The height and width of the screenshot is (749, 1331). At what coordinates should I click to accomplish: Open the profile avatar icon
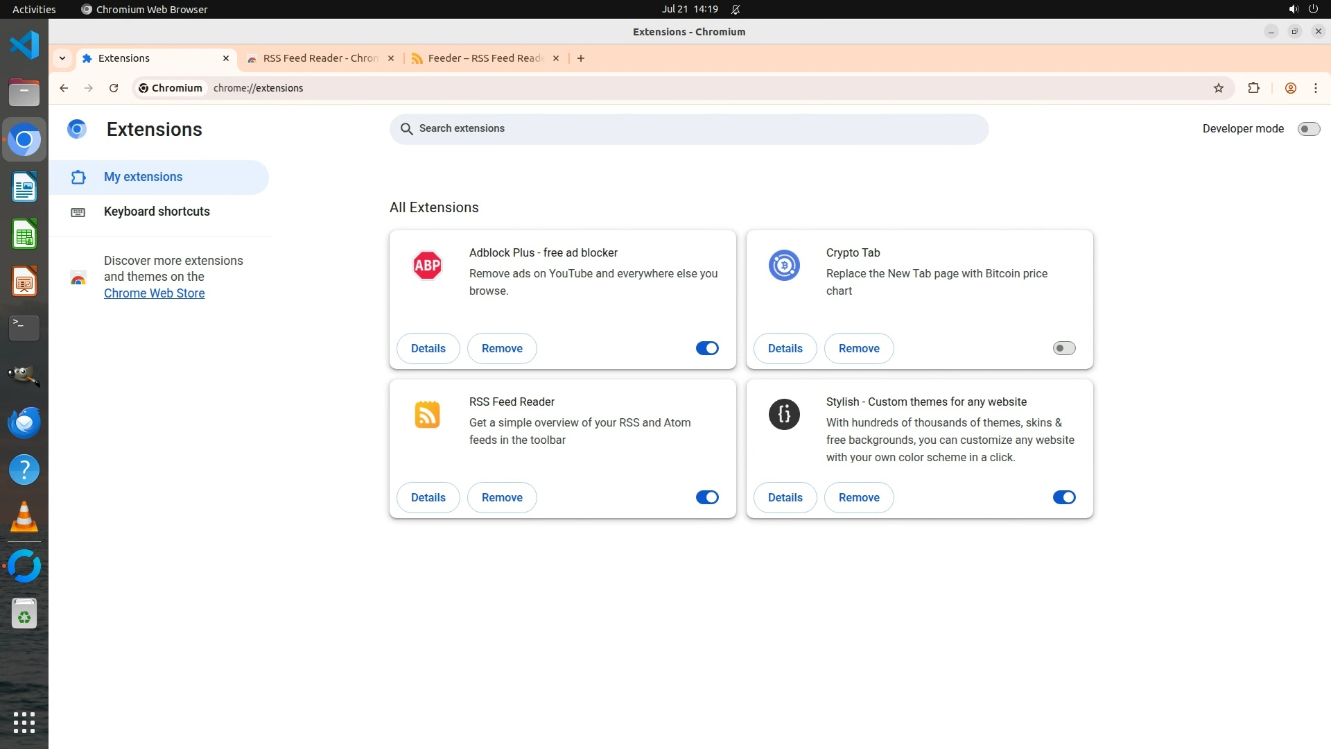click(x=1290, y=88)
